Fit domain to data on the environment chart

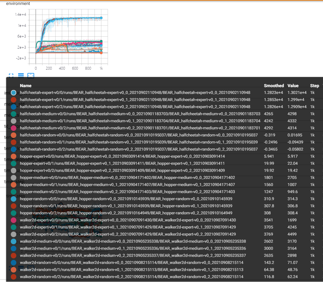(x=31, y=75)
